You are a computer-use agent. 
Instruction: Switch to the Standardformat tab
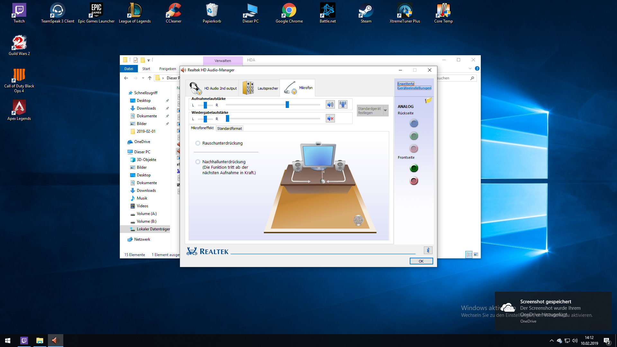229,129
